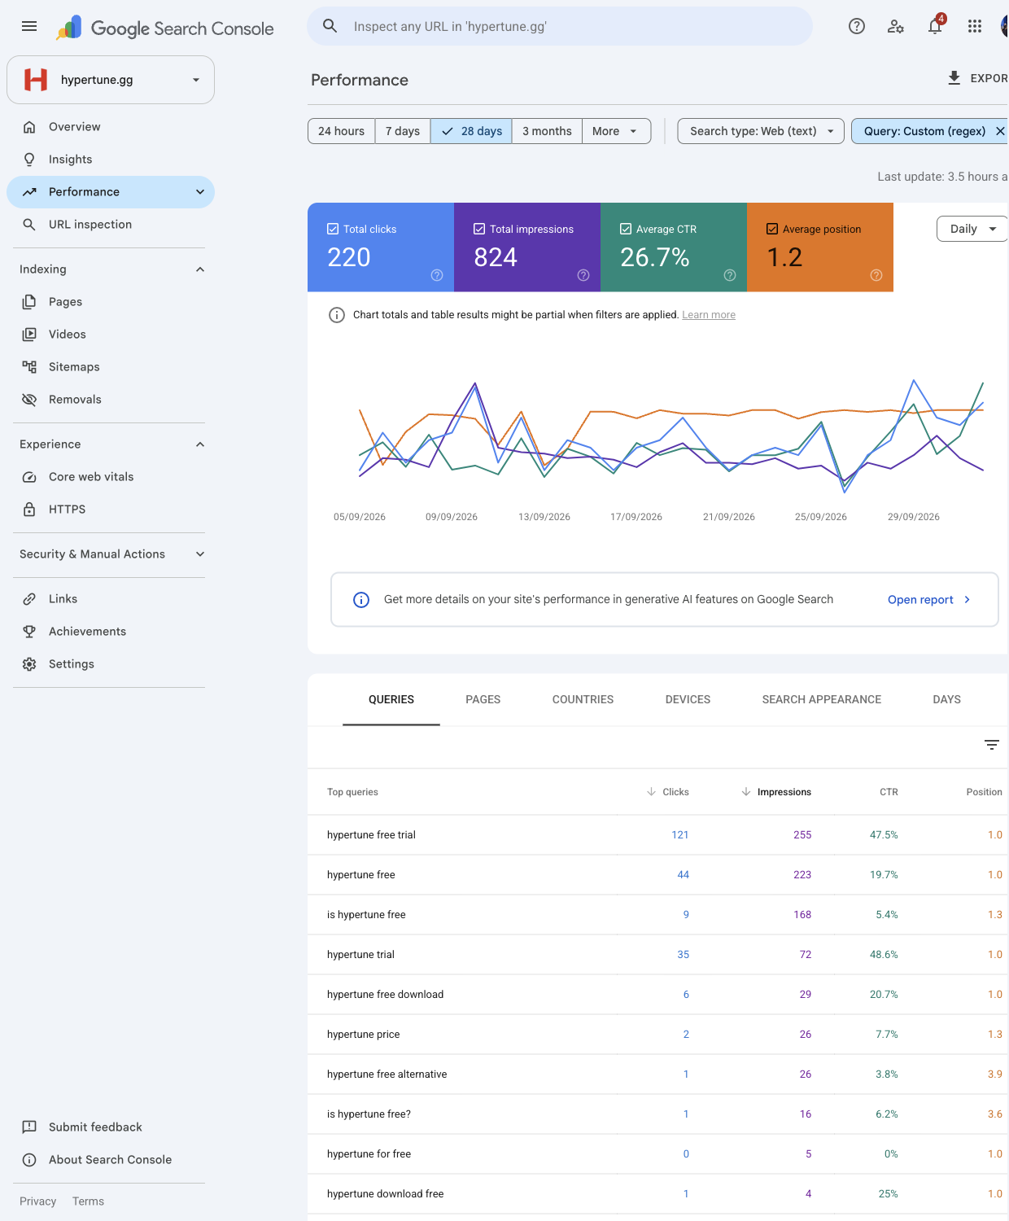The image size is (1009, 1221).
Task: Open Links report
Action: pos(111,599)
